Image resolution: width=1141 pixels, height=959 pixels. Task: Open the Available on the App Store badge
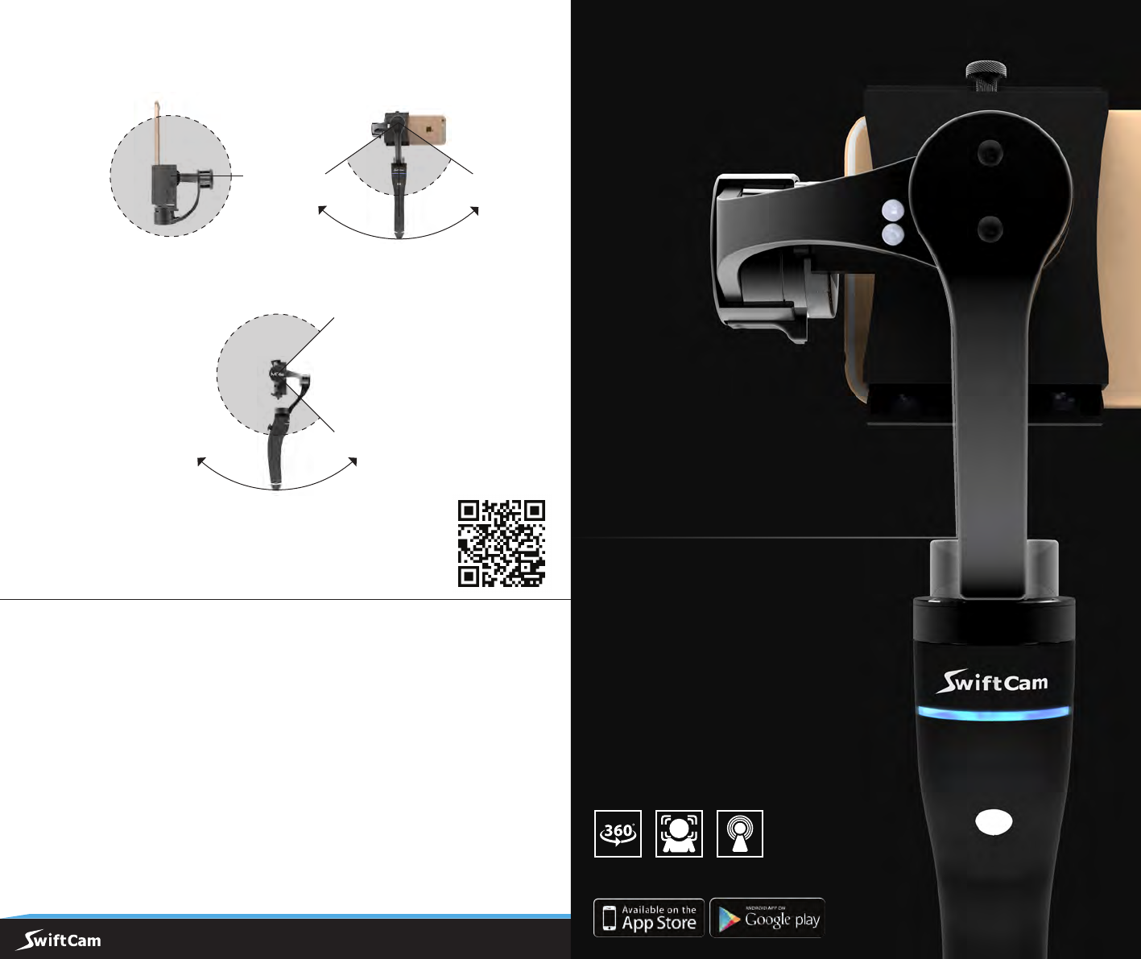[649, 918]
